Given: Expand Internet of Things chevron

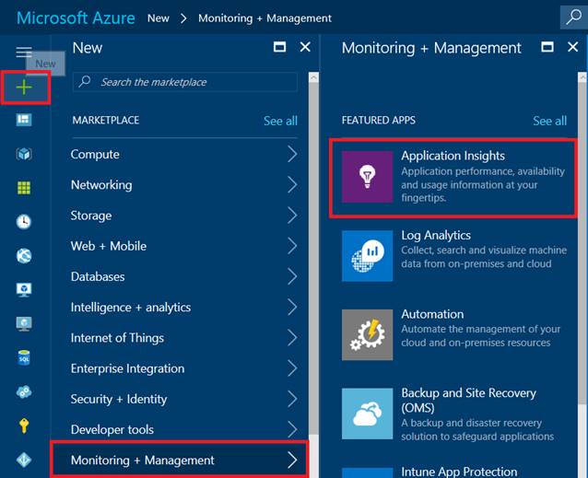Looking at the screenshot, I should pos(292,338).
